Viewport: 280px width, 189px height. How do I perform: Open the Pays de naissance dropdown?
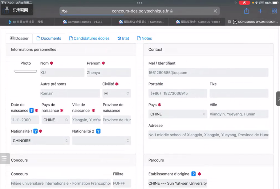55,120
